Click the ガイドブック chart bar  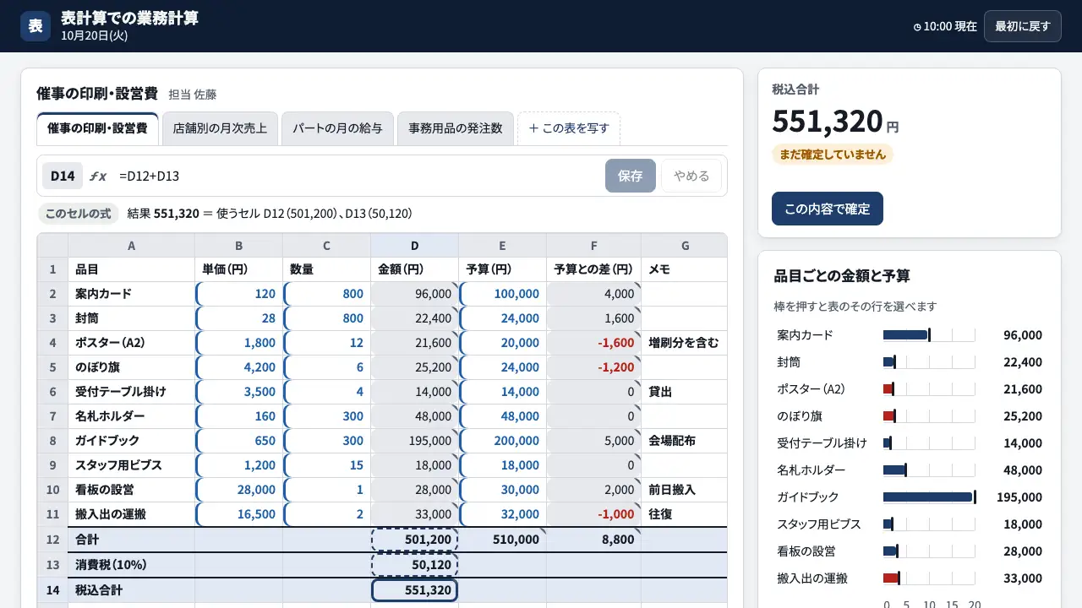click(928, 497)
